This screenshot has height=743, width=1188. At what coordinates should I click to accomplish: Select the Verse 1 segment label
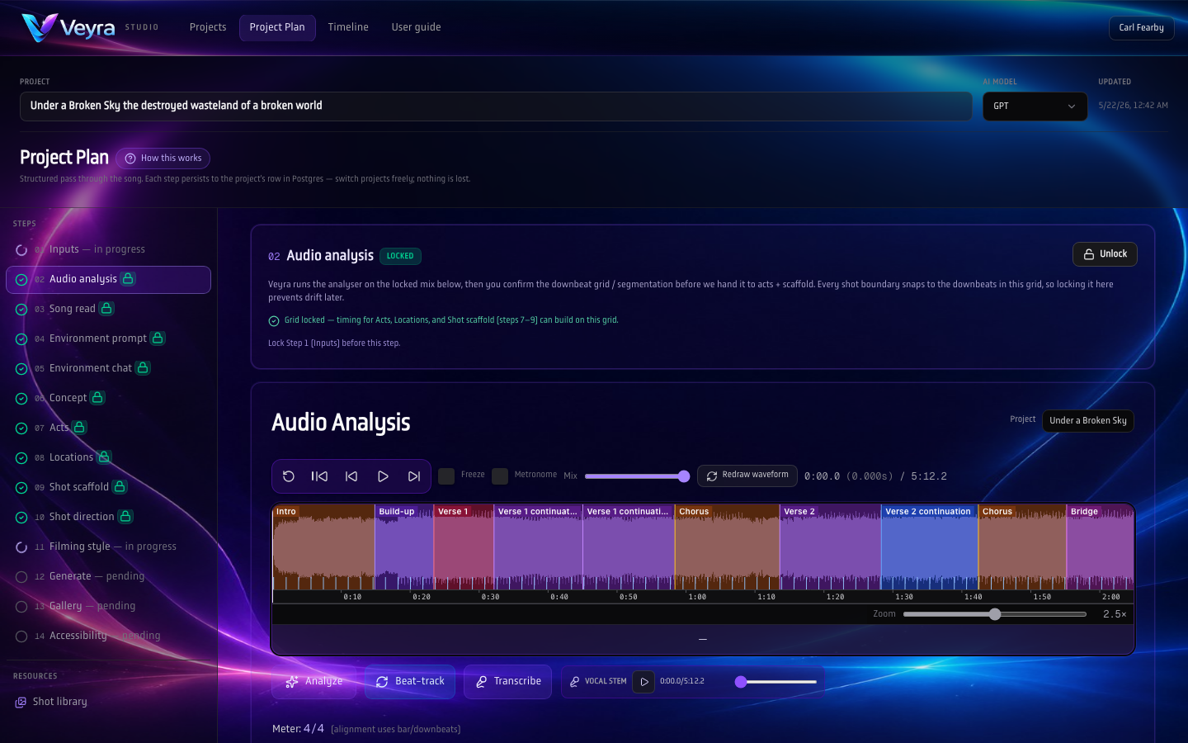pos(453,512)
